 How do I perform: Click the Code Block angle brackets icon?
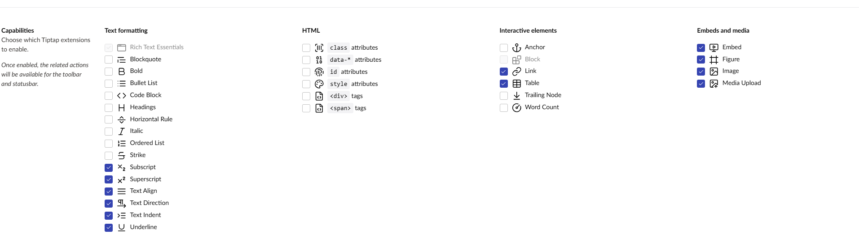click(121, 95)
